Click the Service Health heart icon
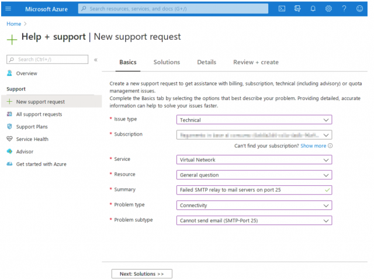 [x=9, y=139]
